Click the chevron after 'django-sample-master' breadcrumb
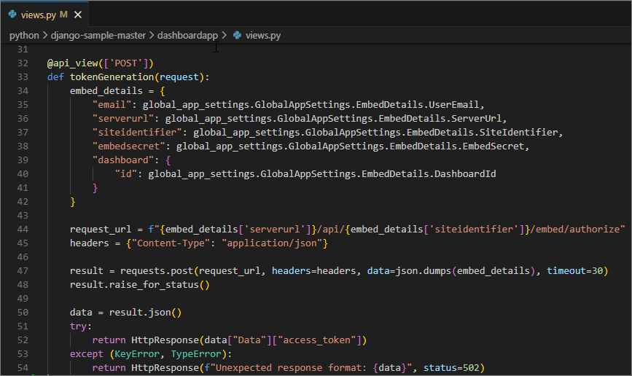632x376 pixels. click(152, 35)
